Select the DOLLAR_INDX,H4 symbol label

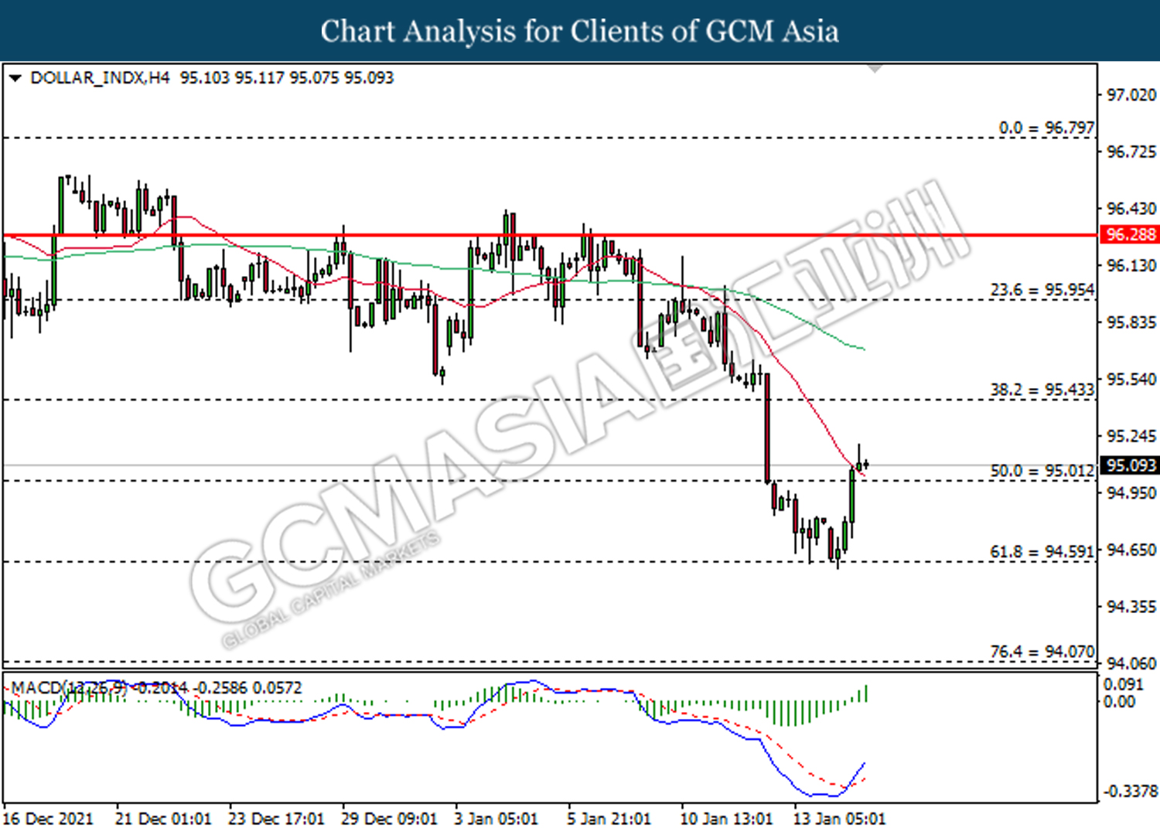point(100,78)
